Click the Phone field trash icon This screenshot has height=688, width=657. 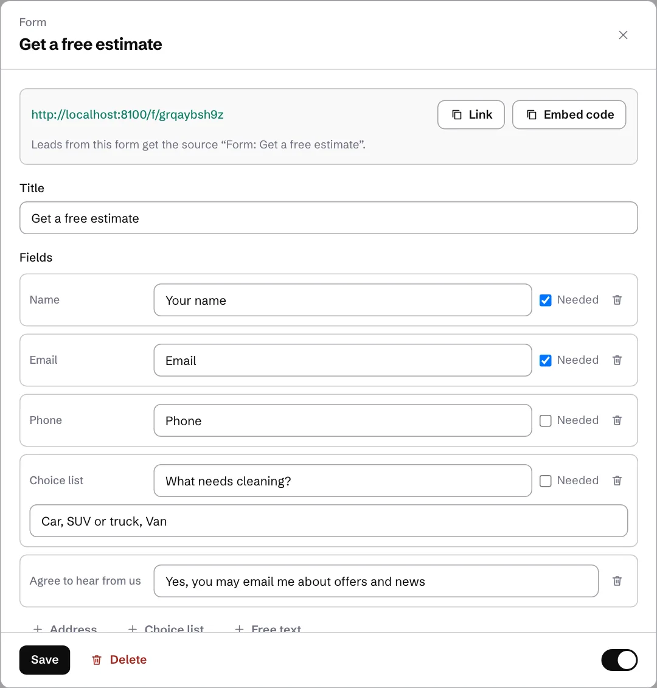(617, 420)
